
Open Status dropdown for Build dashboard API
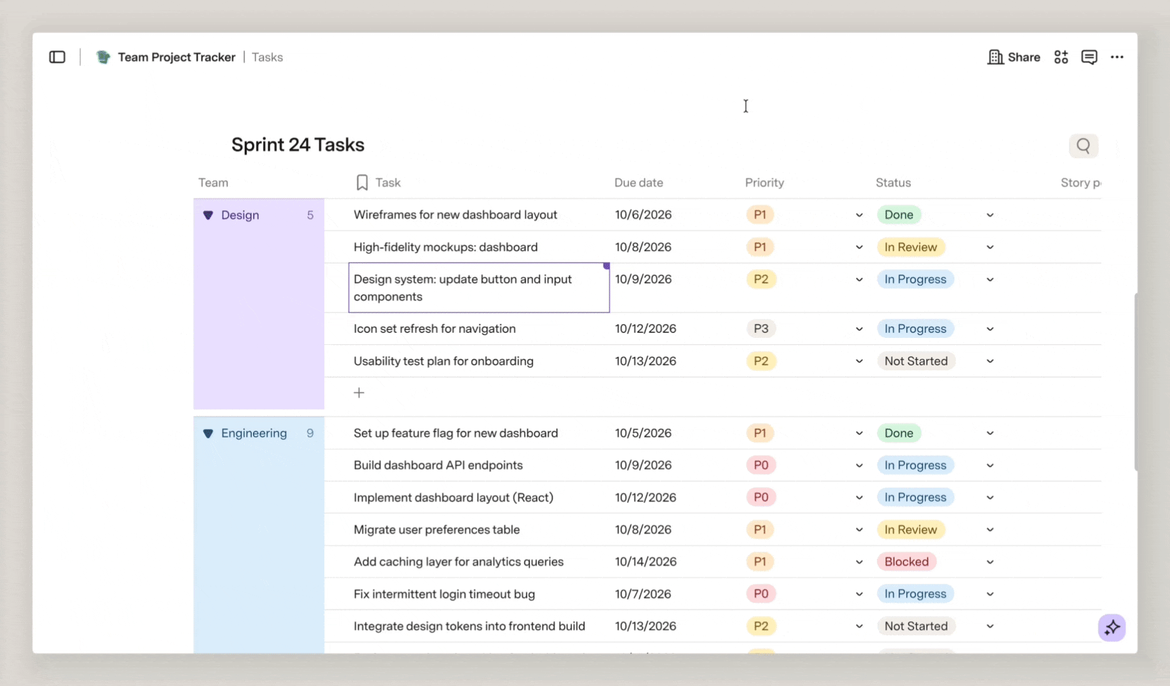pos(990,466)
